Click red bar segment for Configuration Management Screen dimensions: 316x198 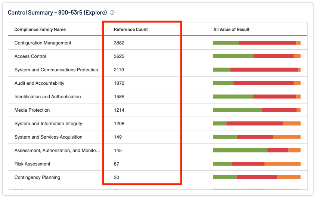(267, 43)
